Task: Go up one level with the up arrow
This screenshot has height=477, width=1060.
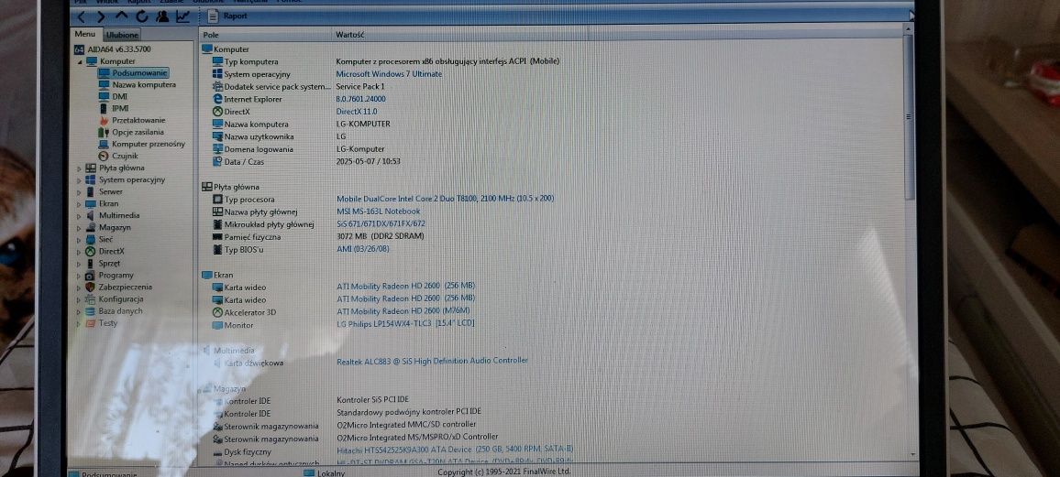Action: (122, 16)
